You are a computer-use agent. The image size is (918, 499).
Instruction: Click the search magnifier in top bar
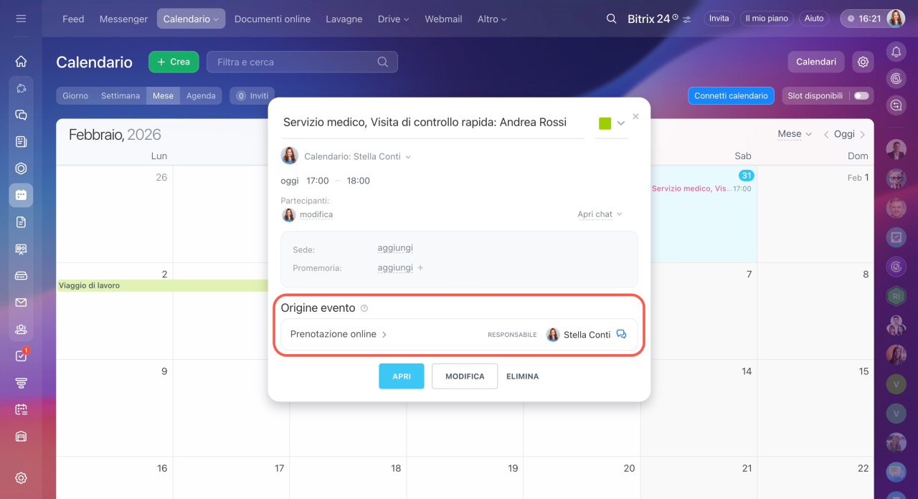[x=611, y=19]
